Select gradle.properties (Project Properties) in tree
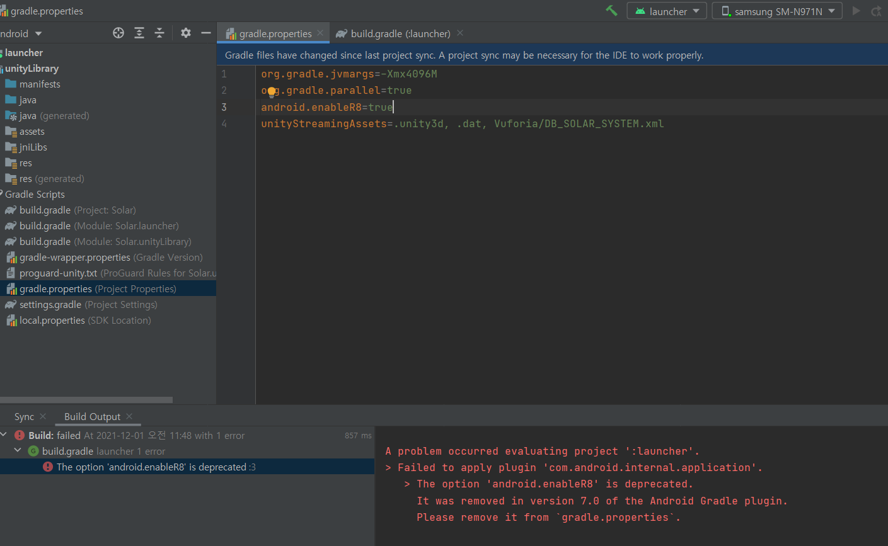The width and height of the screenshot is (888, 546). point(108,289)
